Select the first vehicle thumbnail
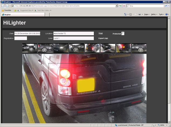This screenshot has width=171, height=127. coord(29,48)
